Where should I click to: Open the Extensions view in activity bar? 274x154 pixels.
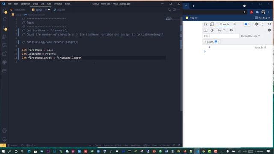click(x=5, y=53)
